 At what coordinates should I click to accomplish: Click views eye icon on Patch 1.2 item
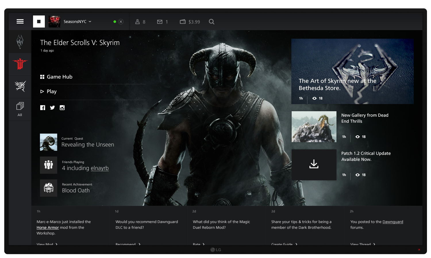pyautogui.click(x=357, y=175)
